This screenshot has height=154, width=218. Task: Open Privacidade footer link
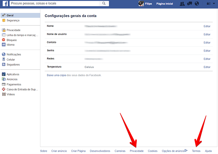tap(137, 151)
